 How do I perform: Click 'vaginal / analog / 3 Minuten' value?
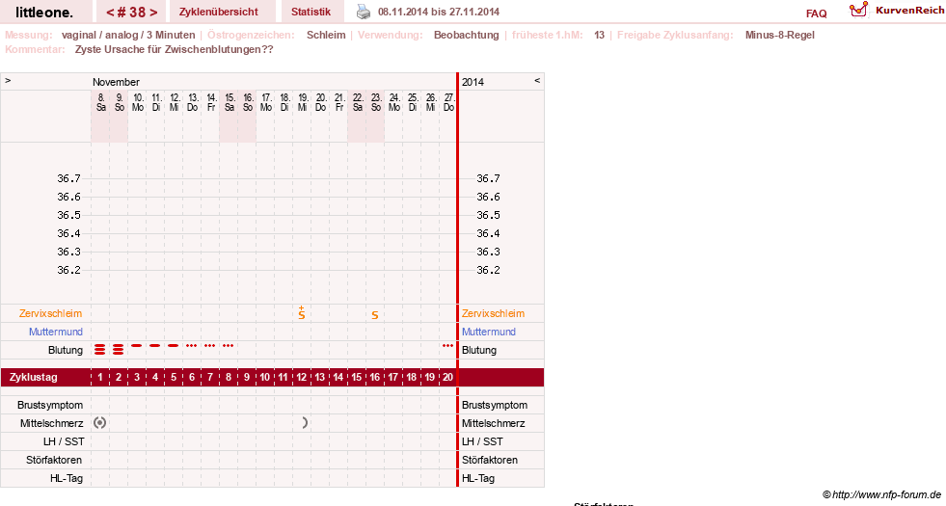pyautogui.click(x=128, y=35)
